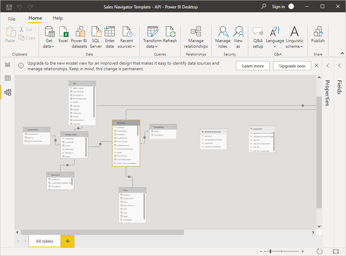Click the Copy icon
346x256 pixels.
pos(21,38)
